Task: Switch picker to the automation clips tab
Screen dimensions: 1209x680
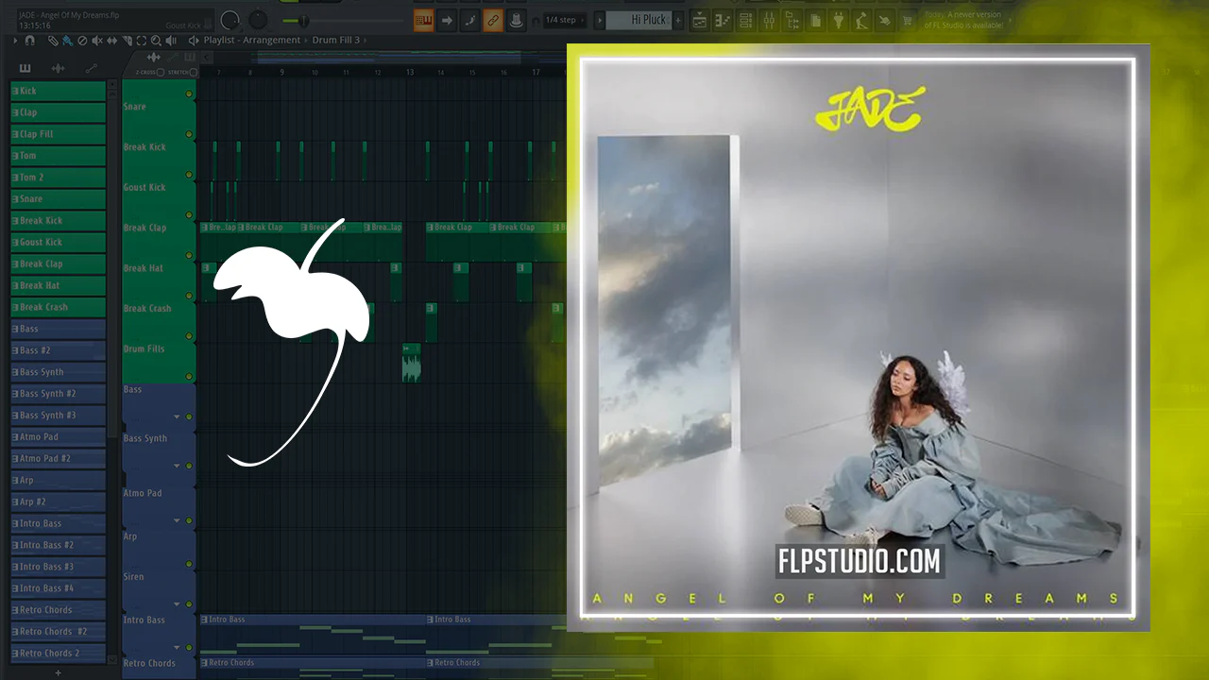Action: tap(92, 68)
